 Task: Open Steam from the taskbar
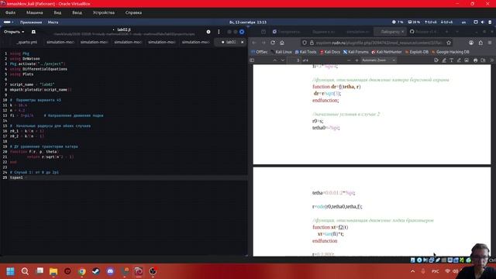pos(96,271)
